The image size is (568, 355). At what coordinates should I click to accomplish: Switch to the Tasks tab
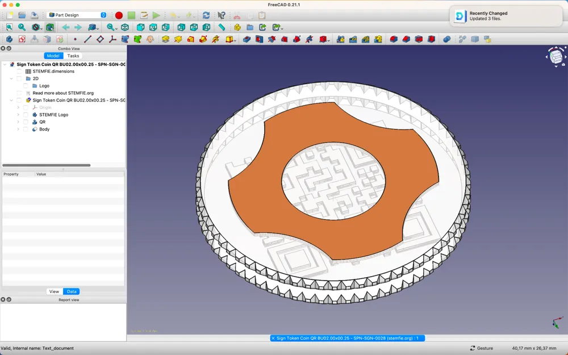(x=73, y=56)
